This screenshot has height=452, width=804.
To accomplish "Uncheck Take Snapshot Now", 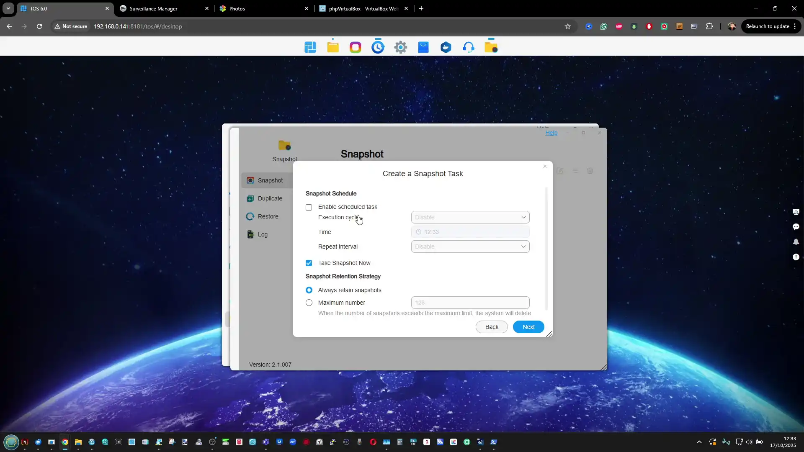I will tap(309, 263).
